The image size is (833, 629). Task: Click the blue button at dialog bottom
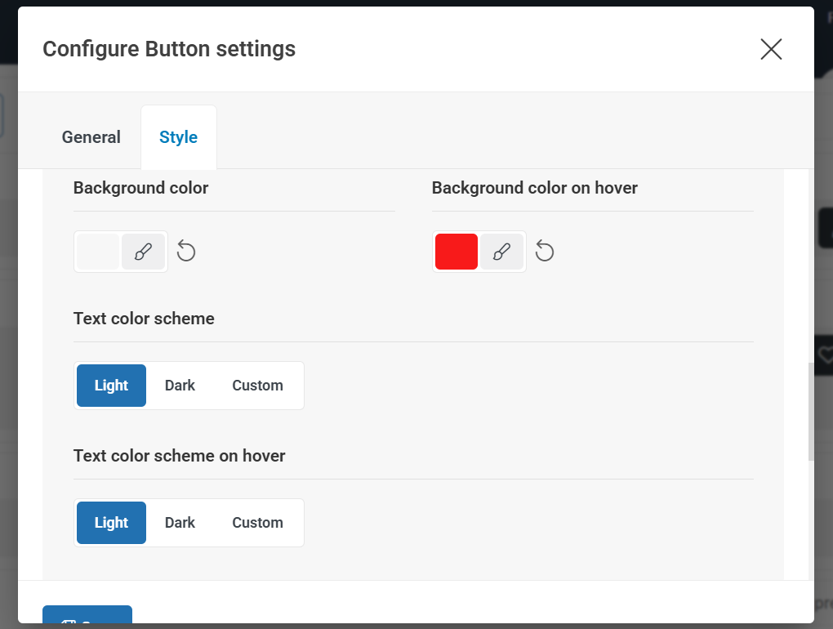coord(87,617)
